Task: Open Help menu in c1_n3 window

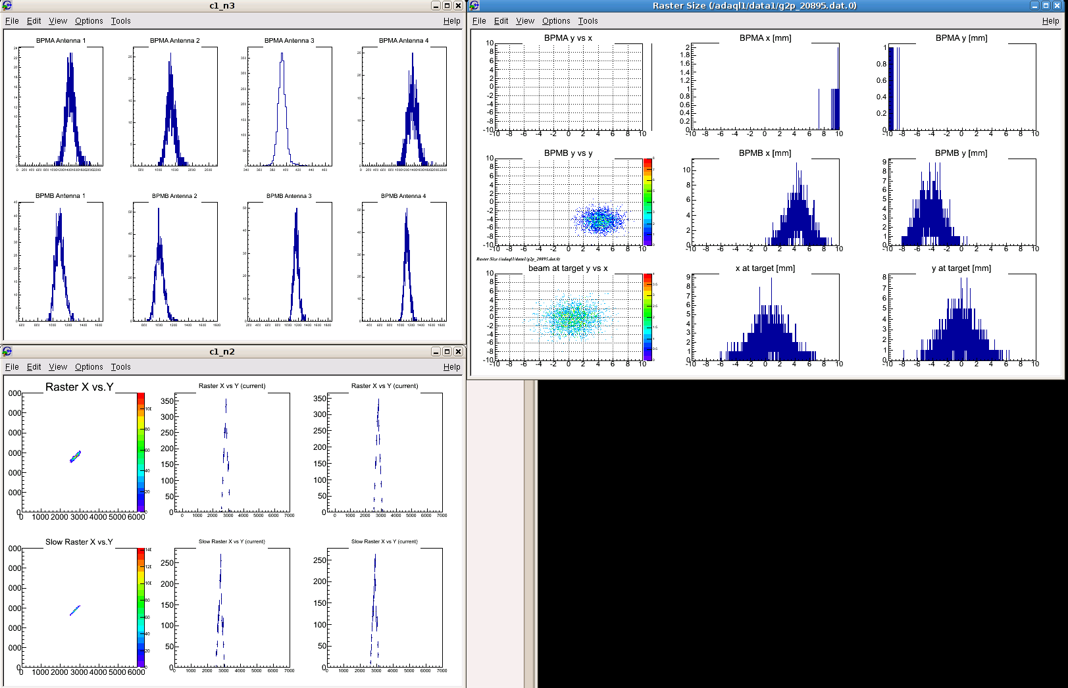Action: point(451,21)
